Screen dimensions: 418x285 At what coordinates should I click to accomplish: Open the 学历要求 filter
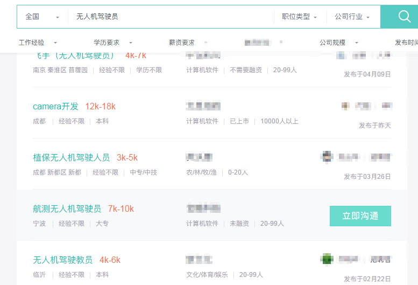113,43
